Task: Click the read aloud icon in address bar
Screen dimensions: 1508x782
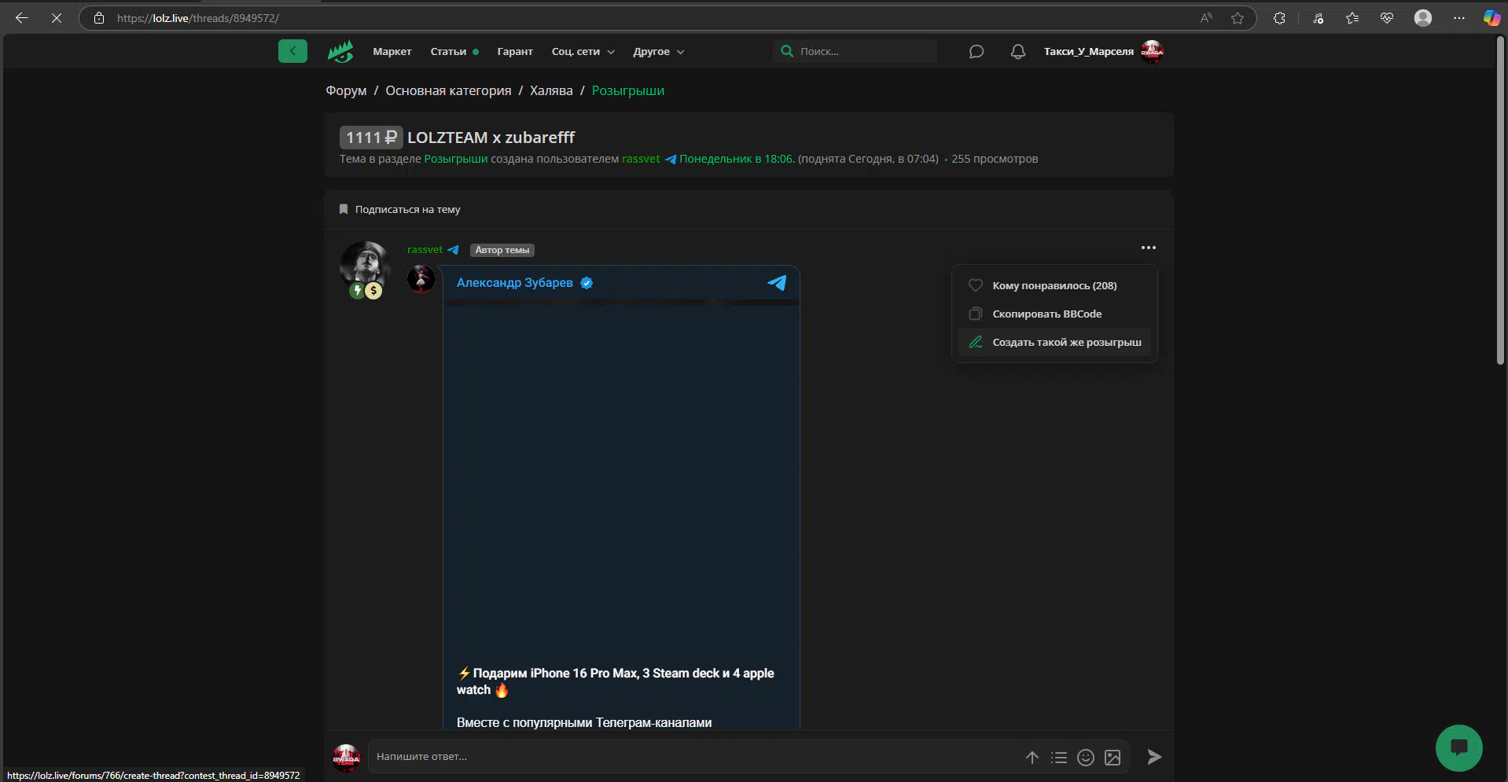Action: pos(1206,18)
